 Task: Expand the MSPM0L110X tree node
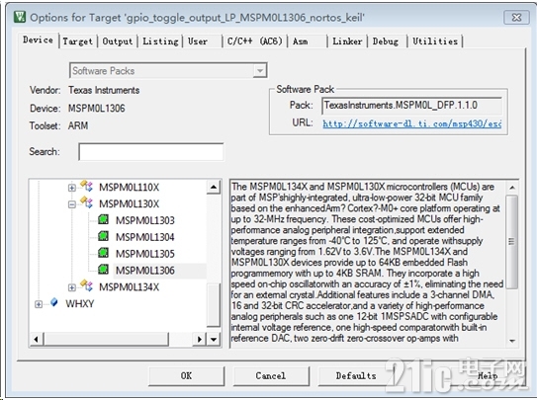pyautogui.click(x=71, y=188)
